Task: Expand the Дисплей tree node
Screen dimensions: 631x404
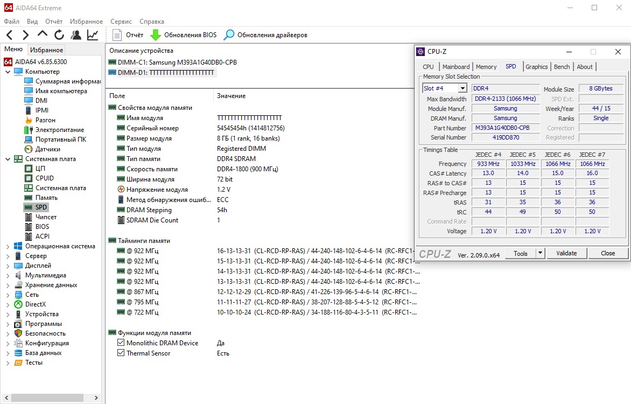Action: (x=8, y=266)
